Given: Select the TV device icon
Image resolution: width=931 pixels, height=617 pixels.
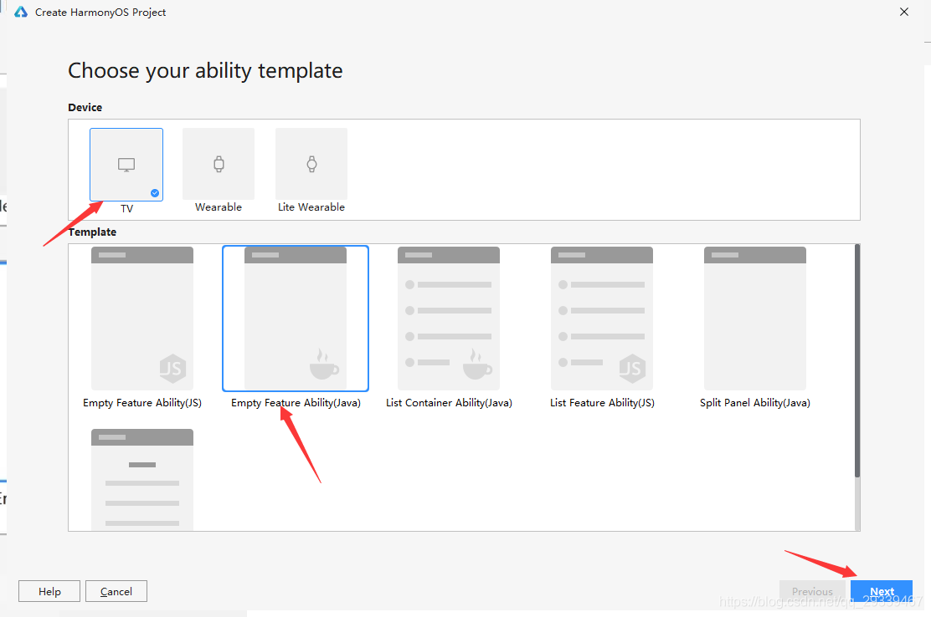Looking at the screenshot, I should [x=126, y=165].
